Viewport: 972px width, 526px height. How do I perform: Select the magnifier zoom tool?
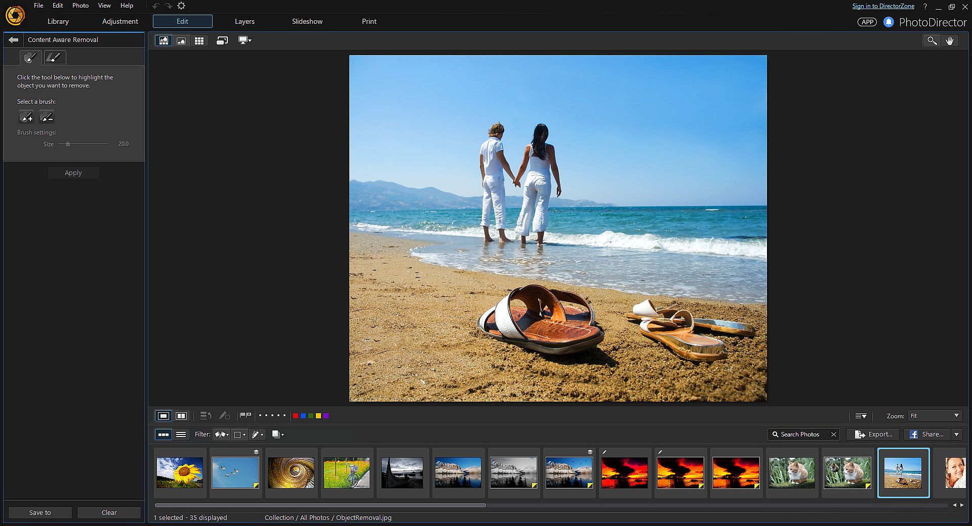pyautogui.click(x=931, y=41)
